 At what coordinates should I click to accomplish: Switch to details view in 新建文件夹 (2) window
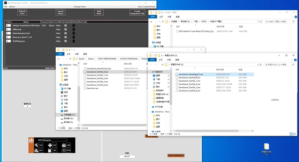[x=291, y=134]
